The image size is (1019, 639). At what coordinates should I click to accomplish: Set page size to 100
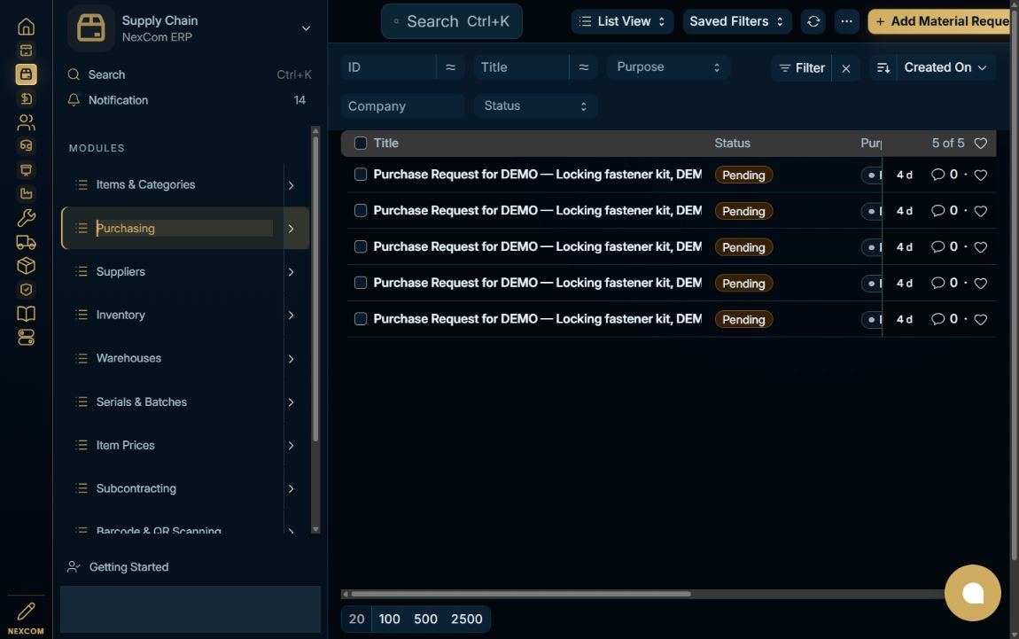click(x=389, y=619)
